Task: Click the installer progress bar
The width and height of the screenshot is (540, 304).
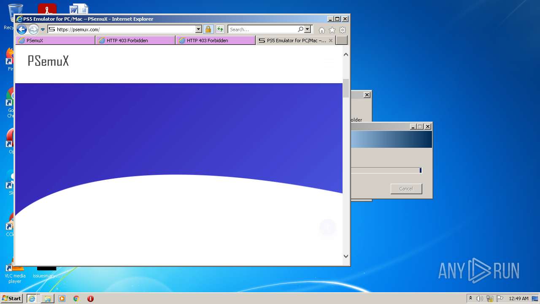Action: point(386,170)
